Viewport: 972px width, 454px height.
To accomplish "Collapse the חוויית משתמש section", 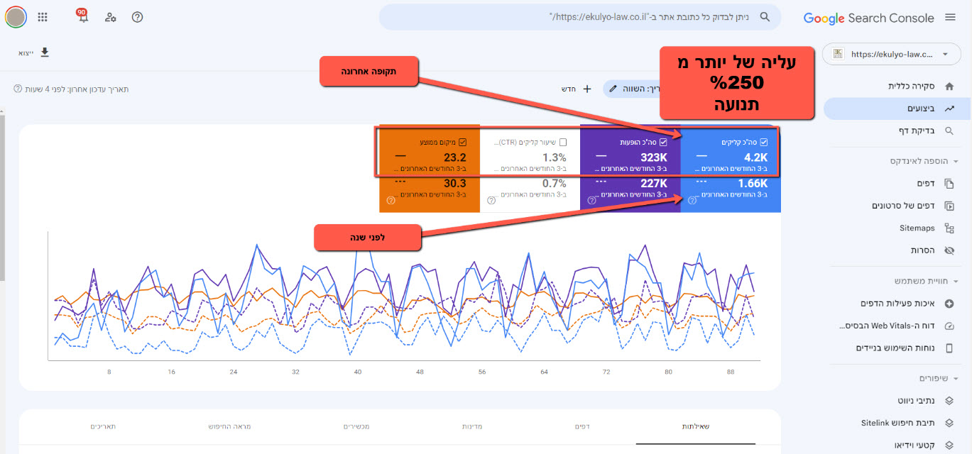I will point(956,281).
